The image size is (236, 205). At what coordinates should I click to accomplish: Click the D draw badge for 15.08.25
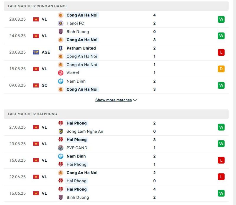[221, 69]
